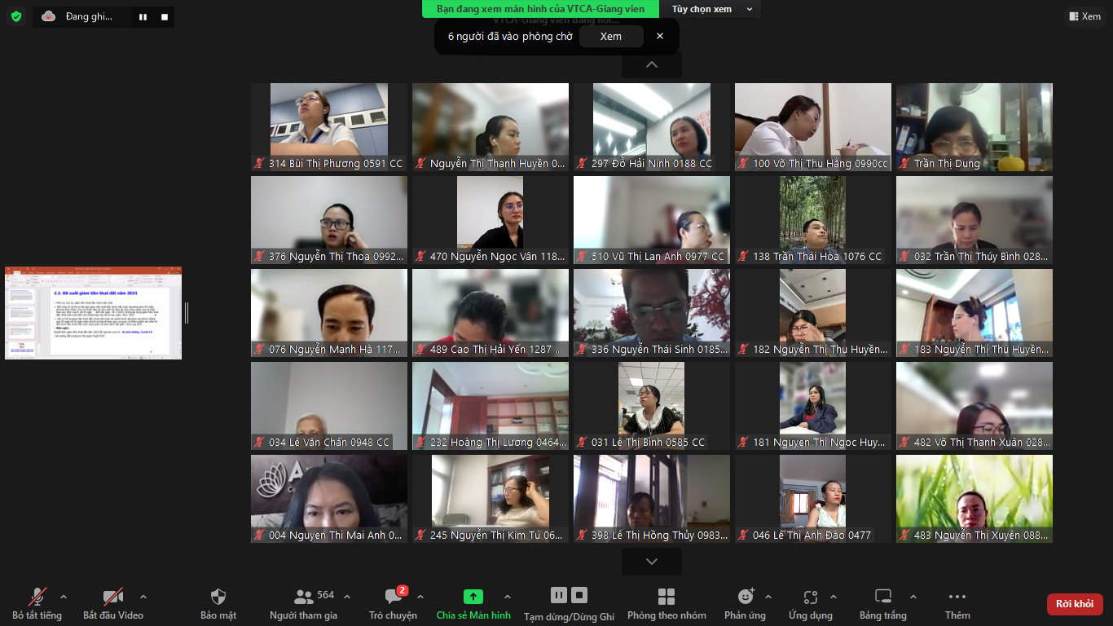Expand apps options arrow
Image resolution: width=1113 pixels, height=626 pixels.
click(x=833, y=596)
